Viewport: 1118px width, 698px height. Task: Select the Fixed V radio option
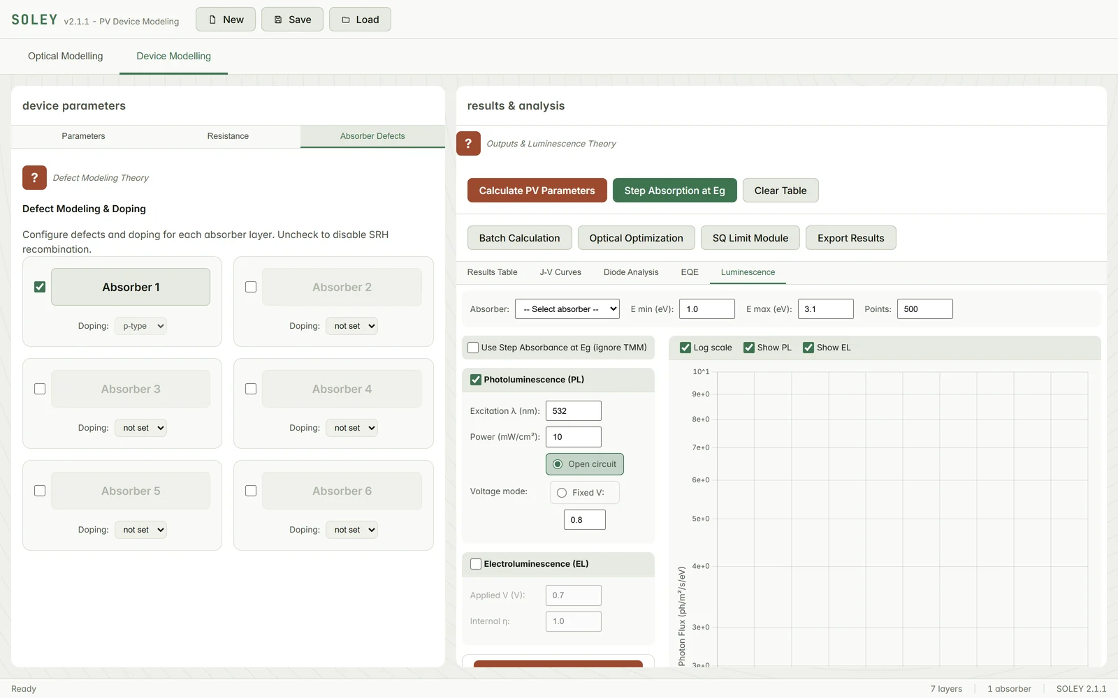pyautogui.click(x=562, y=493)
